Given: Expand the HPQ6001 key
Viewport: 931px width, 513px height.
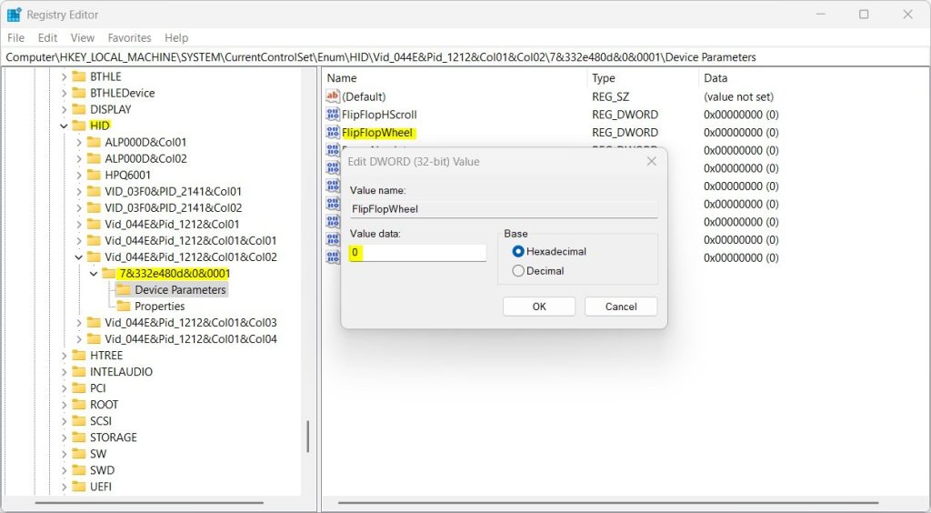Looking at the screenshot, I should (x=79, y=175).
